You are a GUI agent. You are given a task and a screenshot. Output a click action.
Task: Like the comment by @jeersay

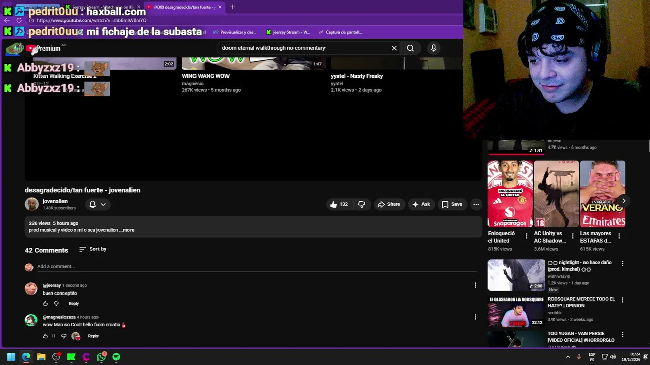click(x=45, y=304)
